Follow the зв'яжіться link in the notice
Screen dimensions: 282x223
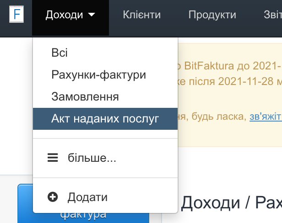pos(266,117)
